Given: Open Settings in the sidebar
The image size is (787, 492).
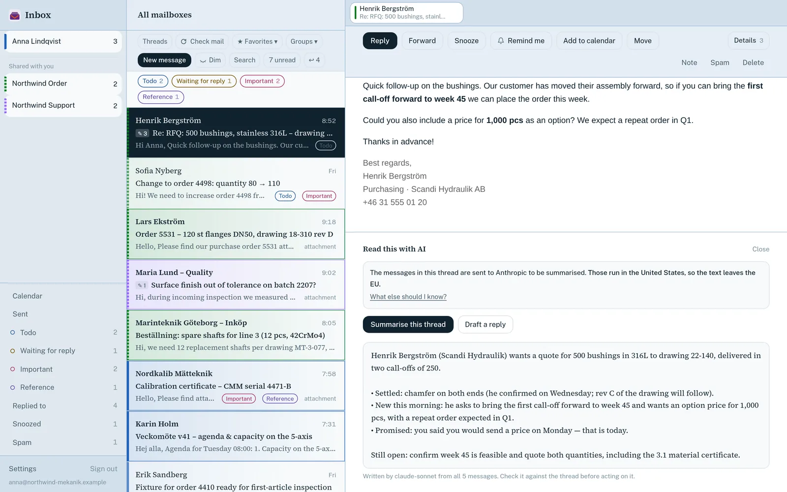Looking at the screenshot, I should coord(23,469).
